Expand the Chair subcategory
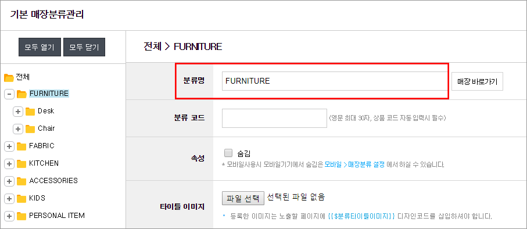This screenshot has height=229, width=527. tap(18, 129)
